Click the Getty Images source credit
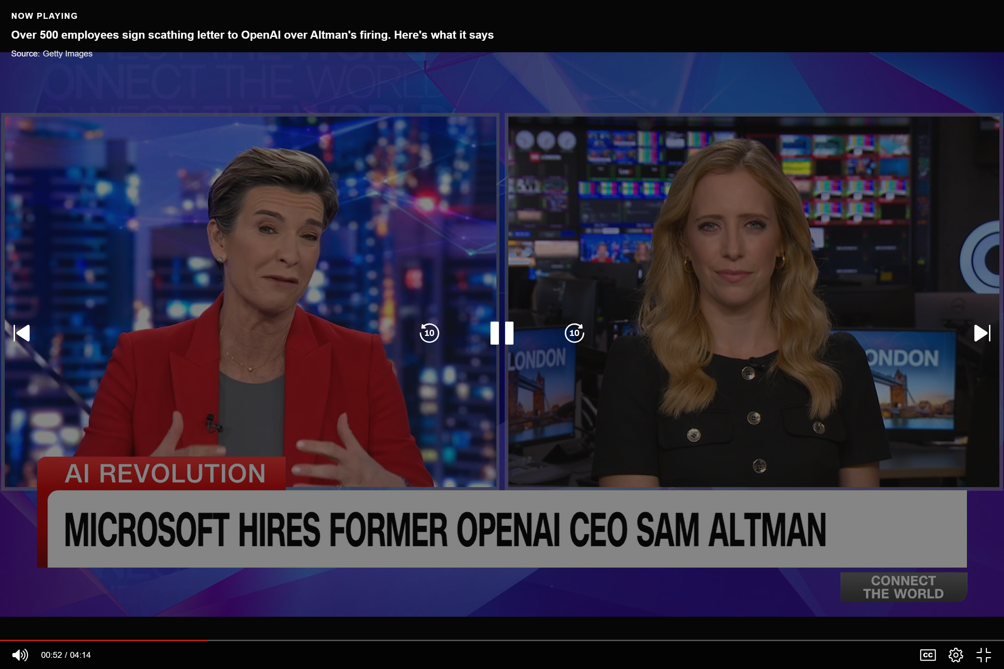 [x=67, y=54]
